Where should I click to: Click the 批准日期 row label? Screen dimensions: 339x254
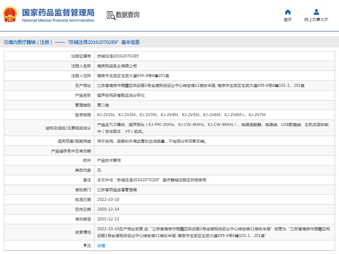83,200
